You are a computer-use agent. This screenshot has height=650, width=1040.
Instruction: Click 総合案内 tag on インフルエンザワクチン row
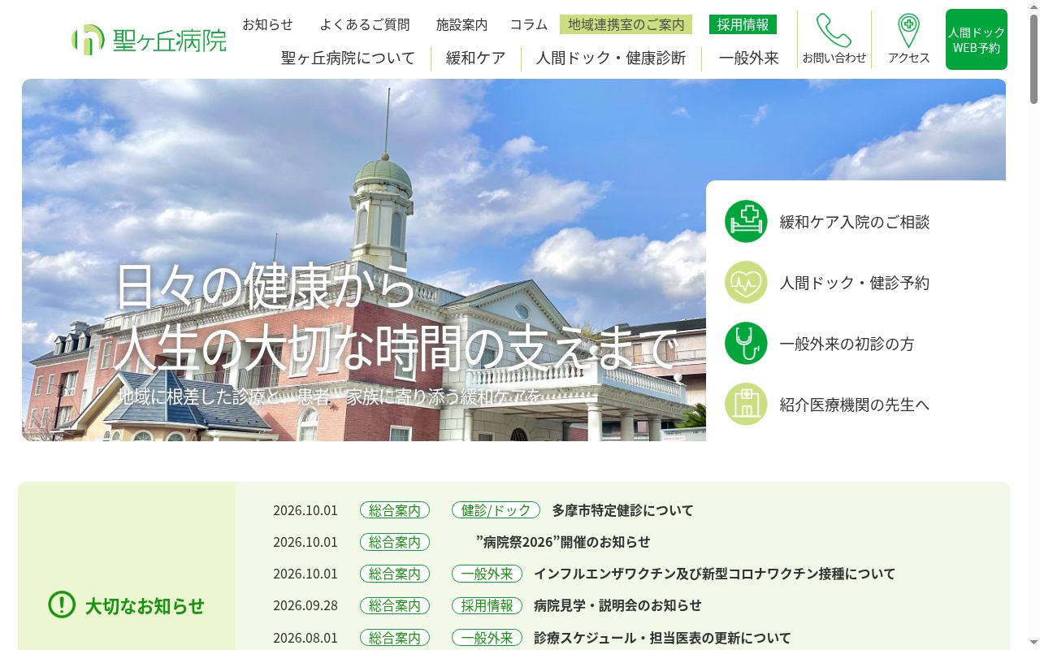coord(395,574)
